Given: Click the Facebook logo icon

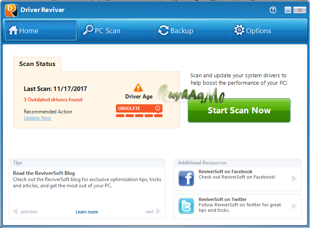Looking at the screenshot, I should (186, 179).
